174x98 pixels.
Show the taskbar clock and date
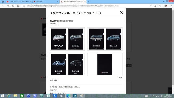click(x=168, y=96)
